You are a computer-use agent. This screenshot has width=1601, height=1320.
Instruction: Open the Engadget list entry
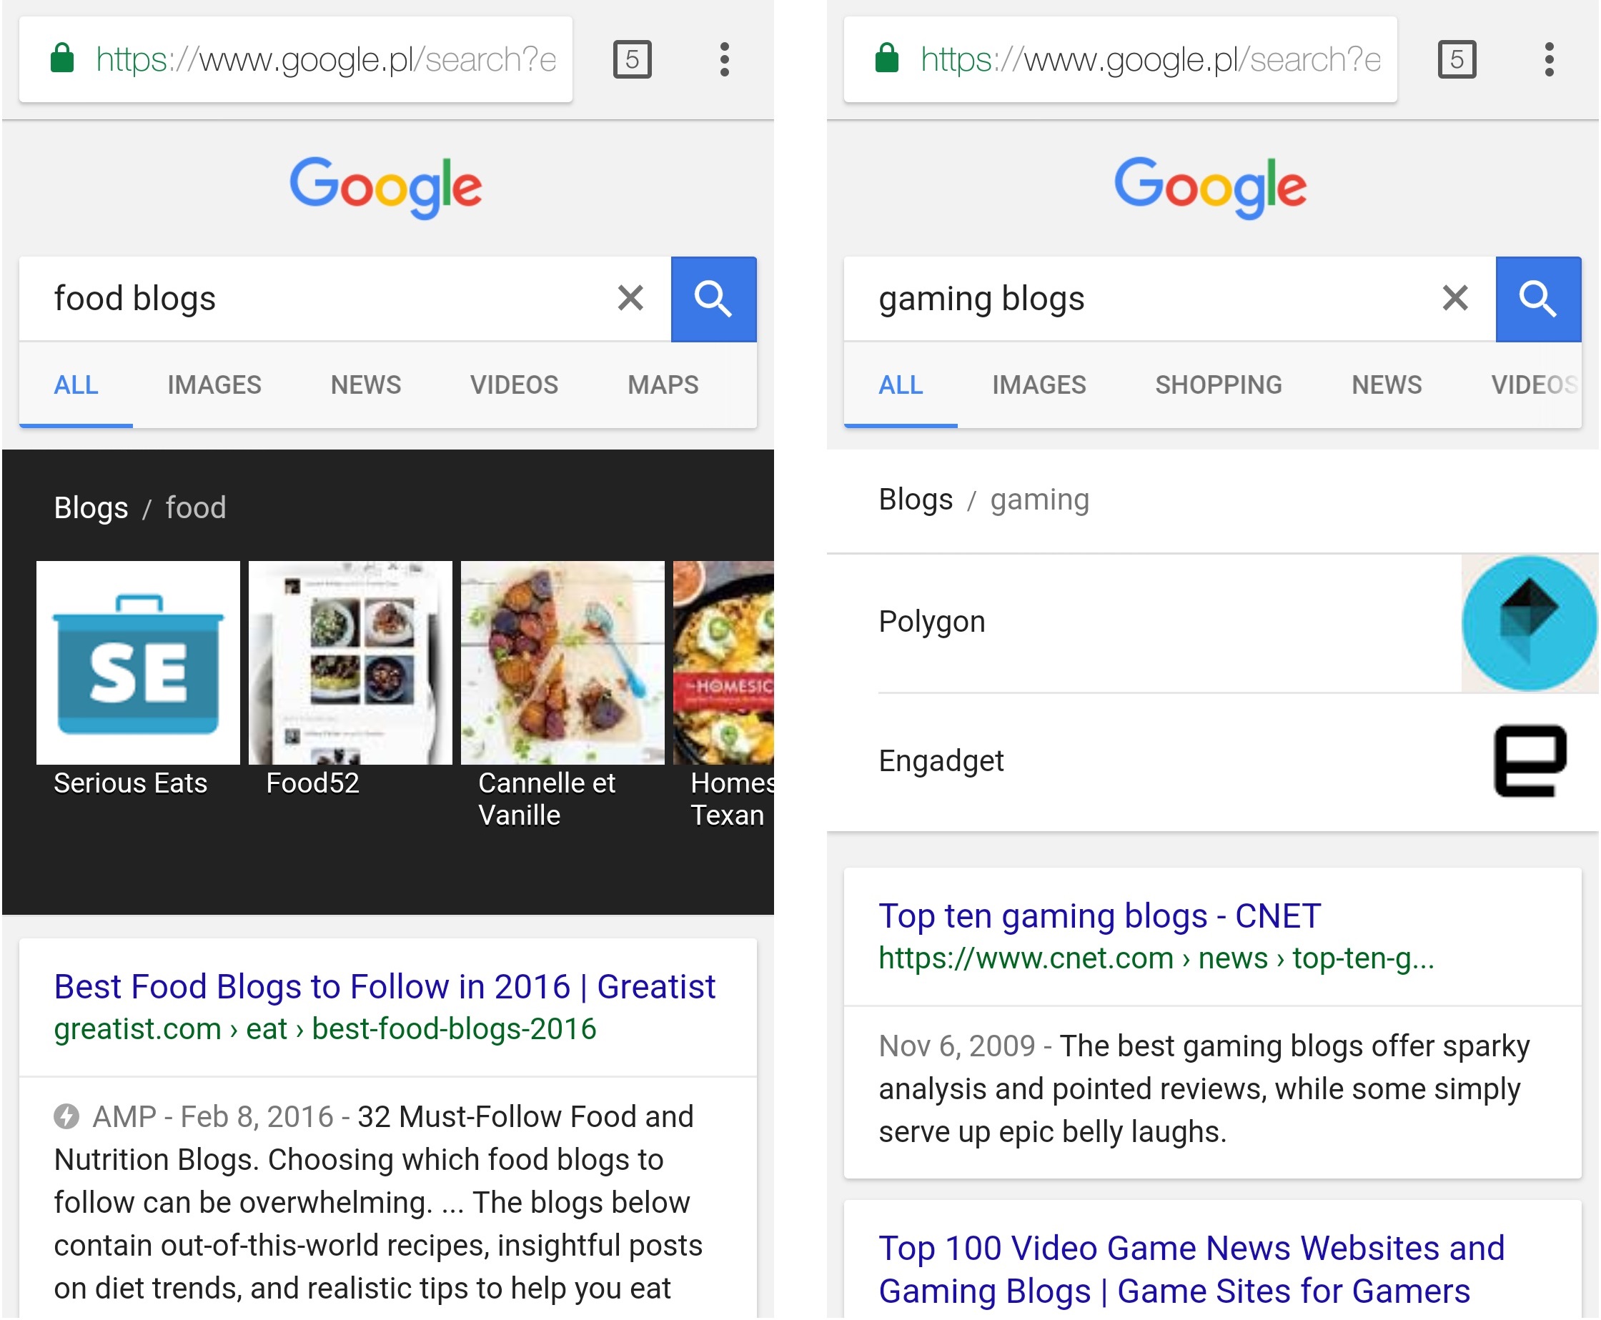[1213, 762]
